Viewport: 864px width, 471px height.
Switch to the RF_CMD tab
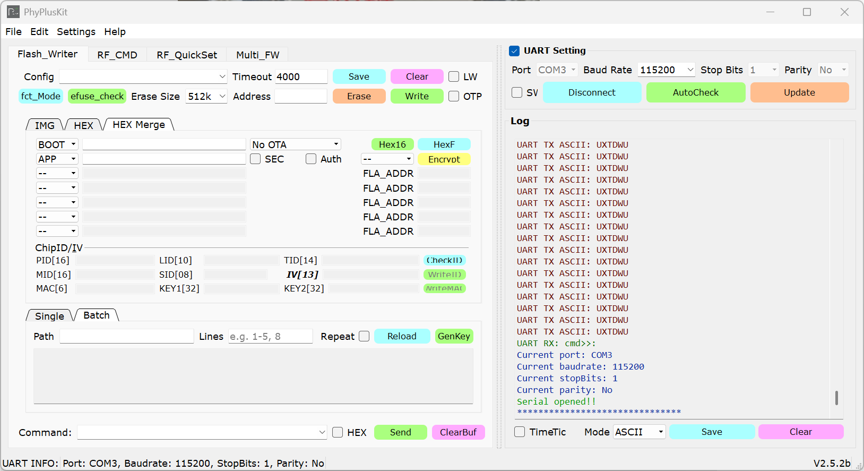point(117,55)
